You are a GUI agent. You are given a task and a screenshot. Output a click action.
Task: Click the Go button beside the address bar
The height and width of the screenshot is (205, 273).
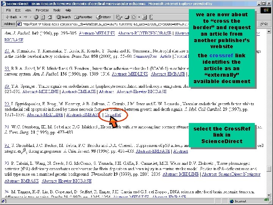pyautogui.click(x=264, y=24)
